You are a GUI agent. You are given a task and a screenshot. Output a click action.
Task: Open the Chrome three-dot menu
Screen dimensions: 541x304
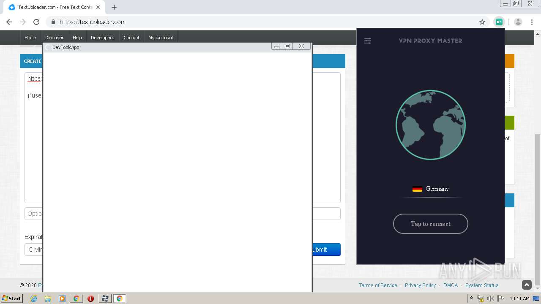tap(532, 22)
